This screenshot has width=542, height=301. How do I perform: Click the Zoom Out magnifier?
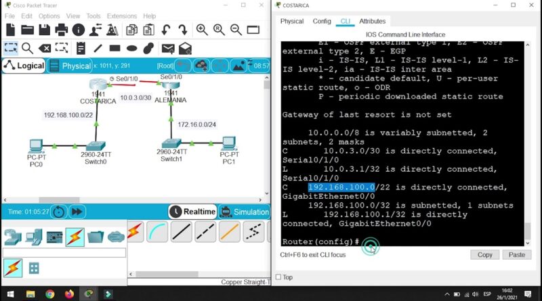click(236, 30)
